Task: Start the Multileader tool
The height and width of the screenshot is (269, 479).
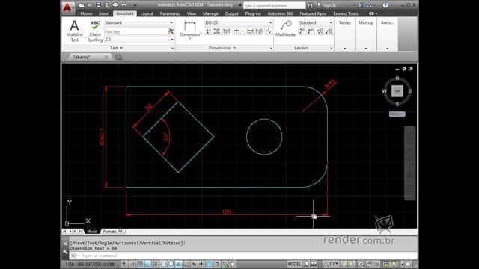Action: point(286,28)
